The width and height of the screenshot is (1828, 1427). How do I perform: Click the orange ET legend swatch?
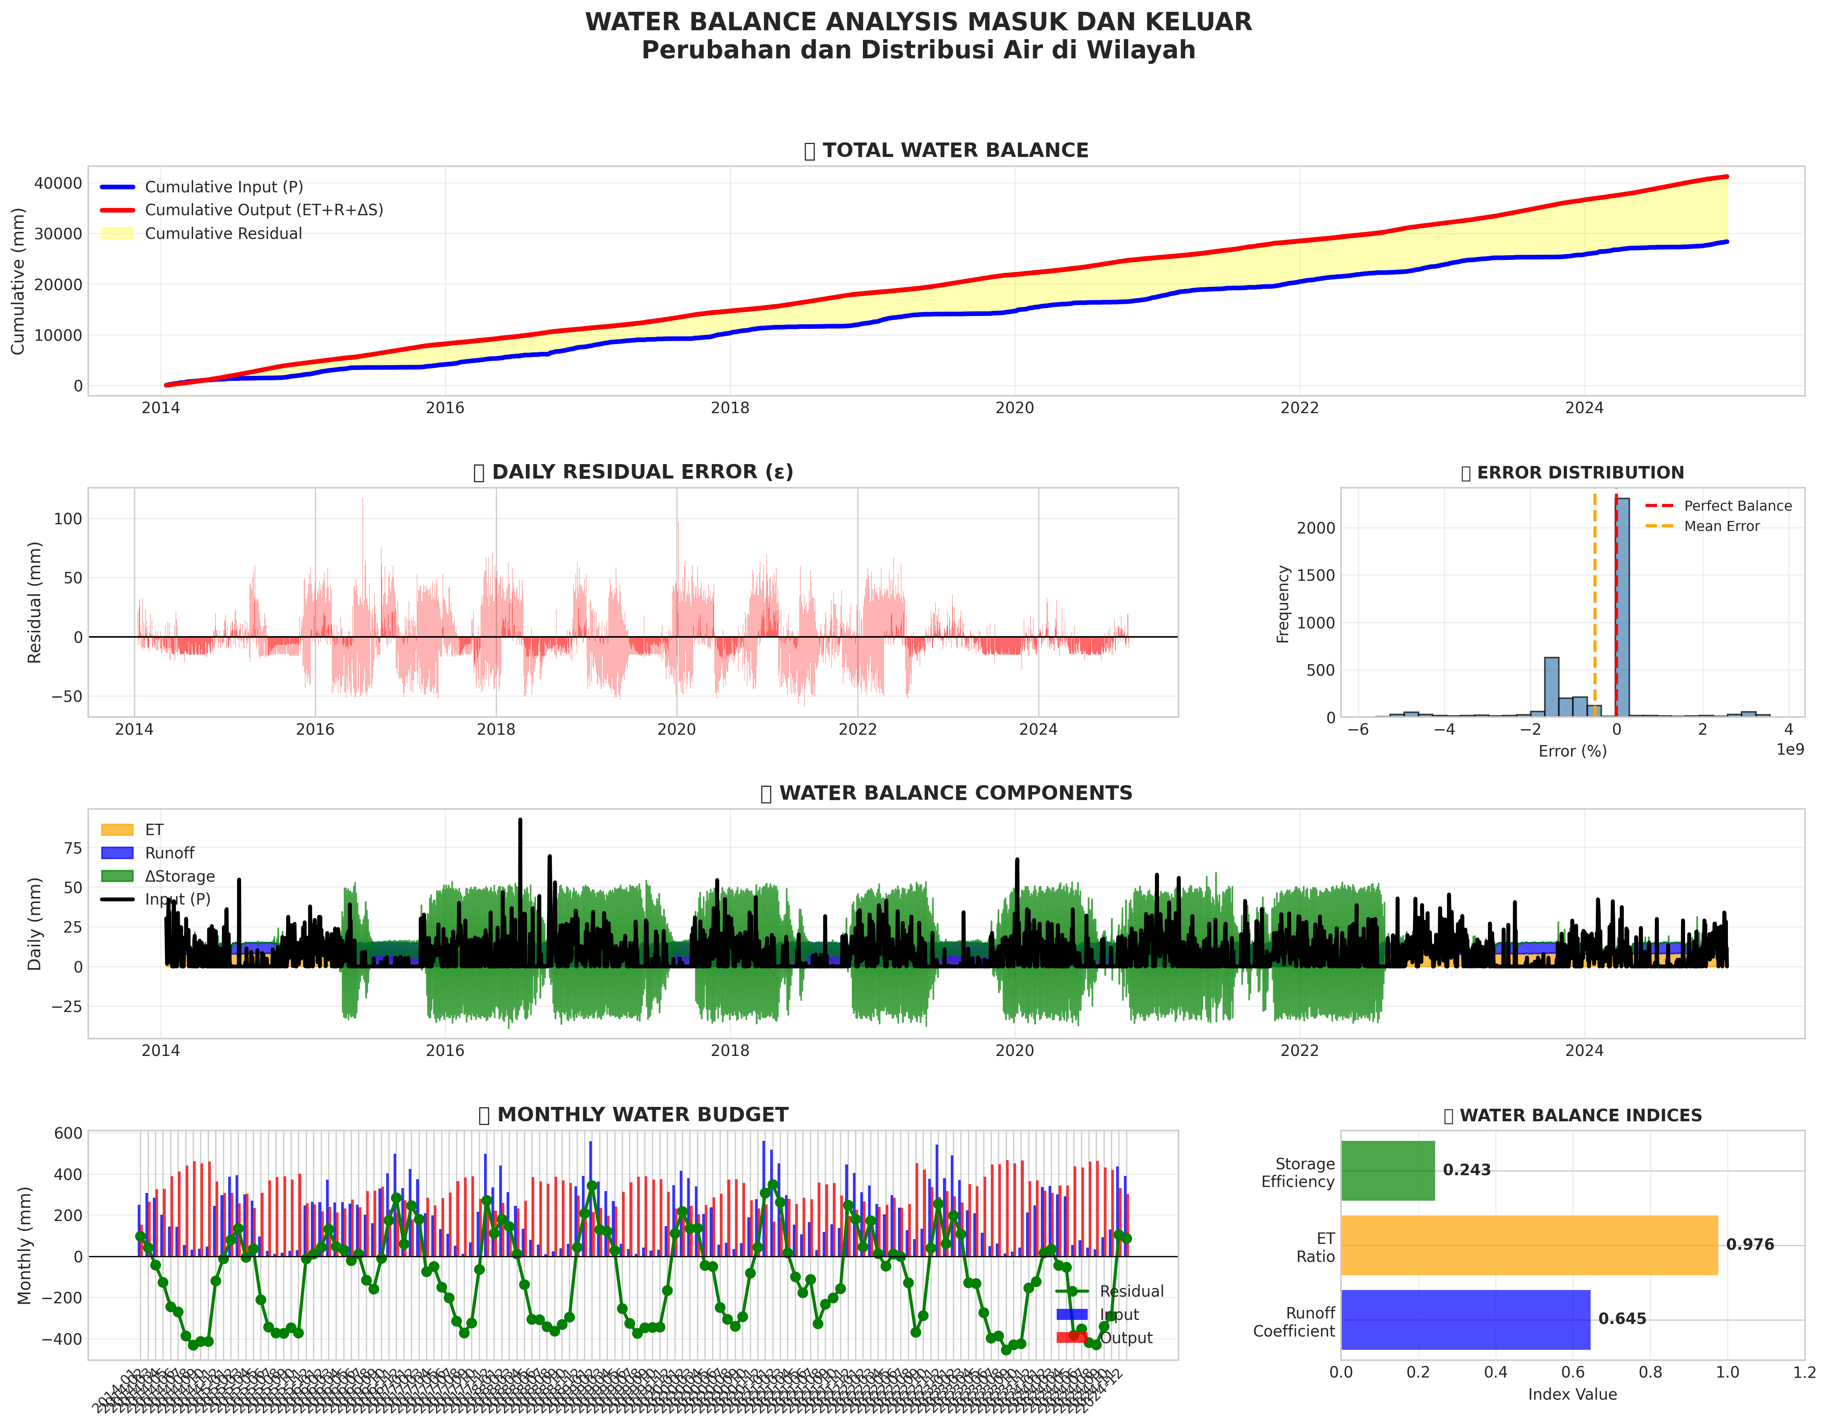pyautogui.click(x=117, y=829)
